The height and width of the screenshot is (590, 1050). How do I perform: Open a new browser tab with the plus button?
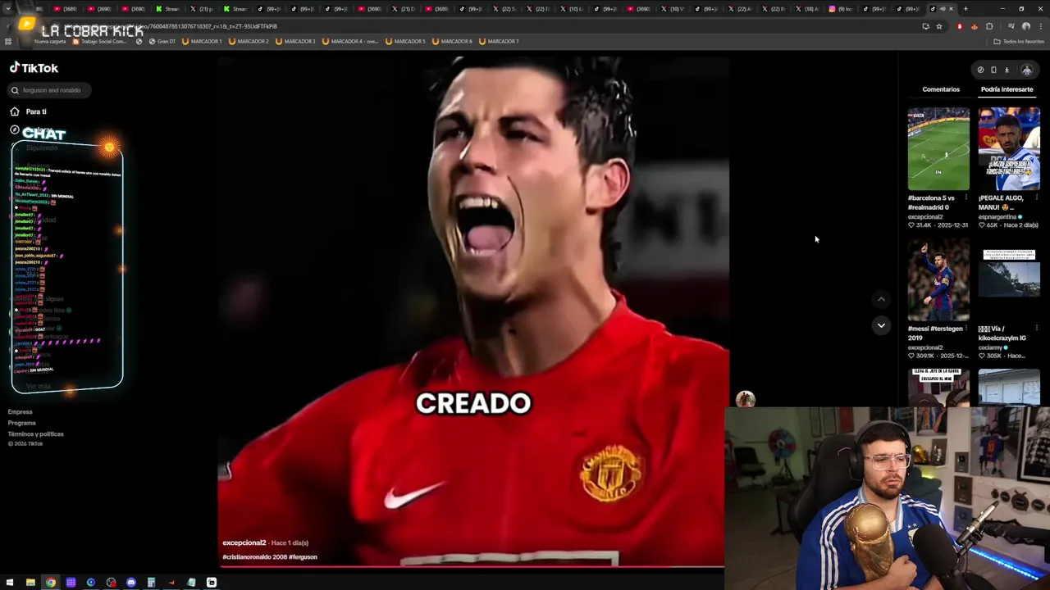point(966,9)
